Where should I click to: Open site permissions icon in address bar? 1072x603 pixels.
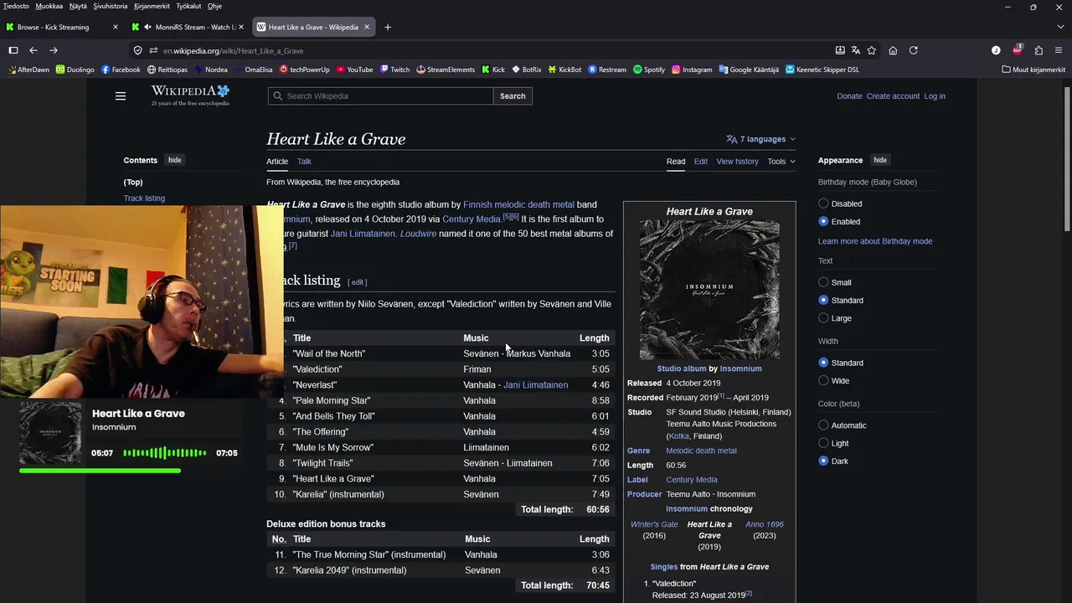tap(154, 50)
